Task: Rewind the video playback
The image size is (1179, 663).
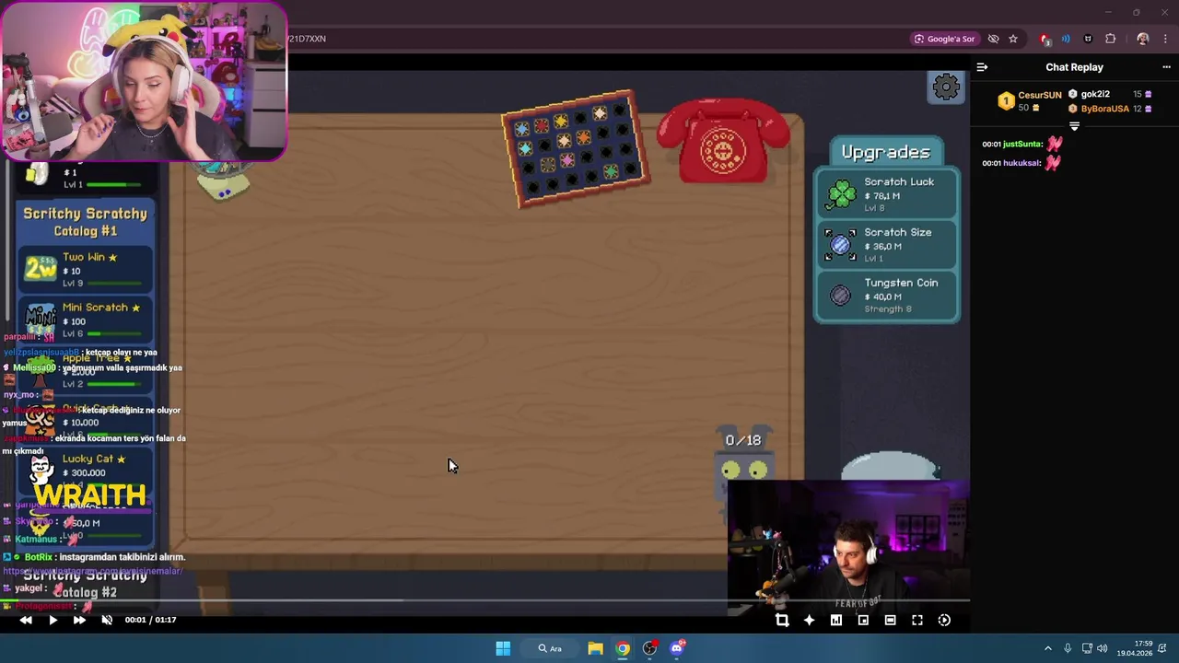Action: [26, 620]
